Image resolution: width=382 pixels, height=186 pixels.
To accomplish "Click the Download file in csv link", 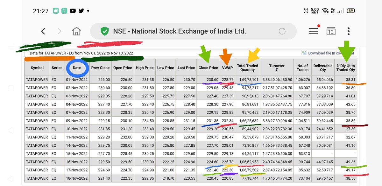I will (331, 53).
